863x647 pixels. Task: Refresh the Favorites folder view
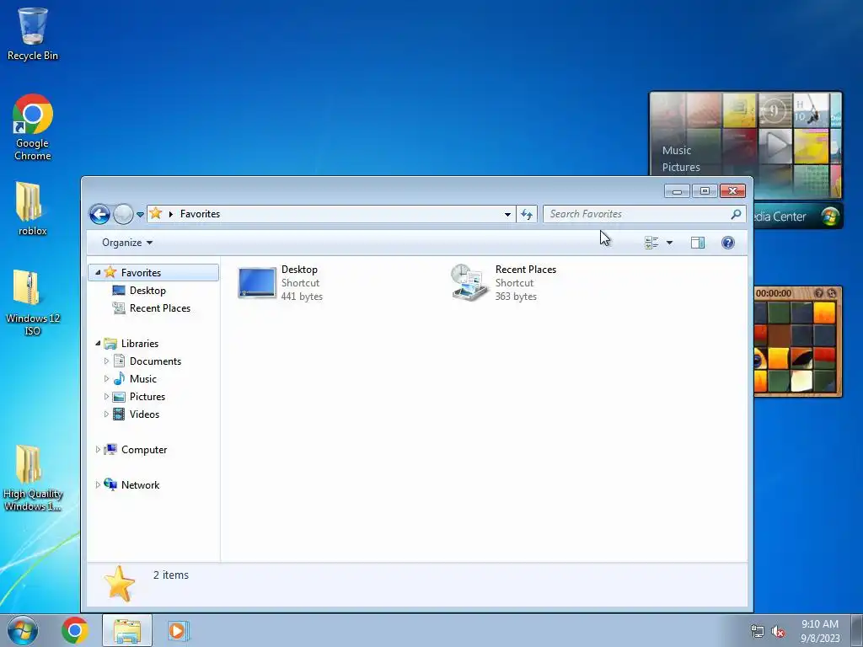point(527,214)
